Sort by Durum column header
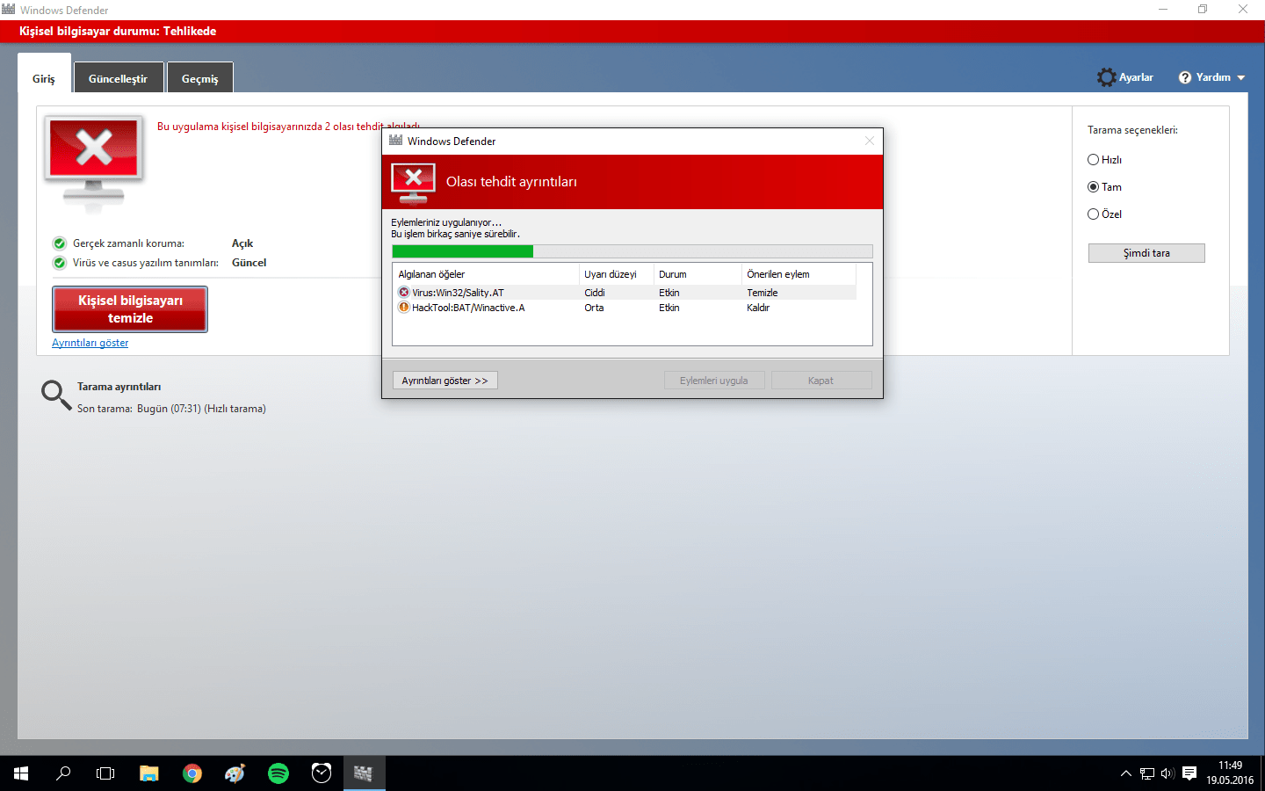The image size is (1265, 791). click(698, 274)
